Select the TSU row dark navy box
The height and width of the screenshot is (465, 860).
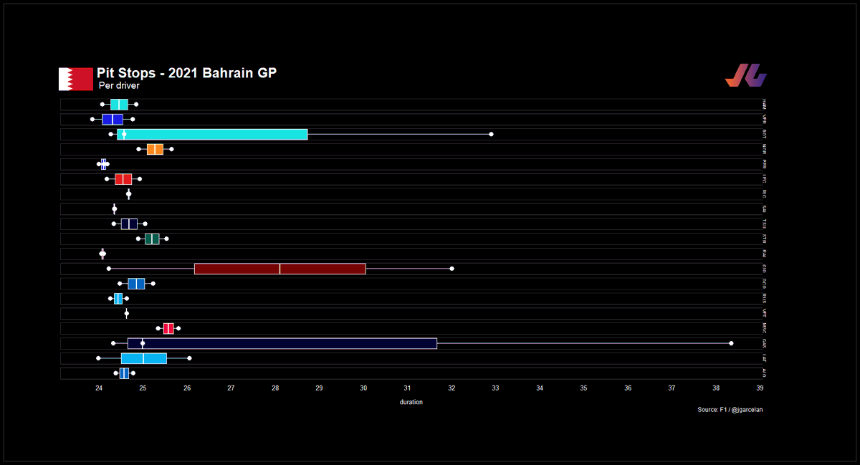(x=129, y=224)
